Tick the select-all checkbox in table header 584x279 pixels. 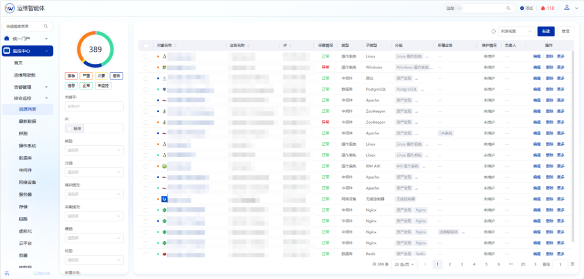[146, 46]
